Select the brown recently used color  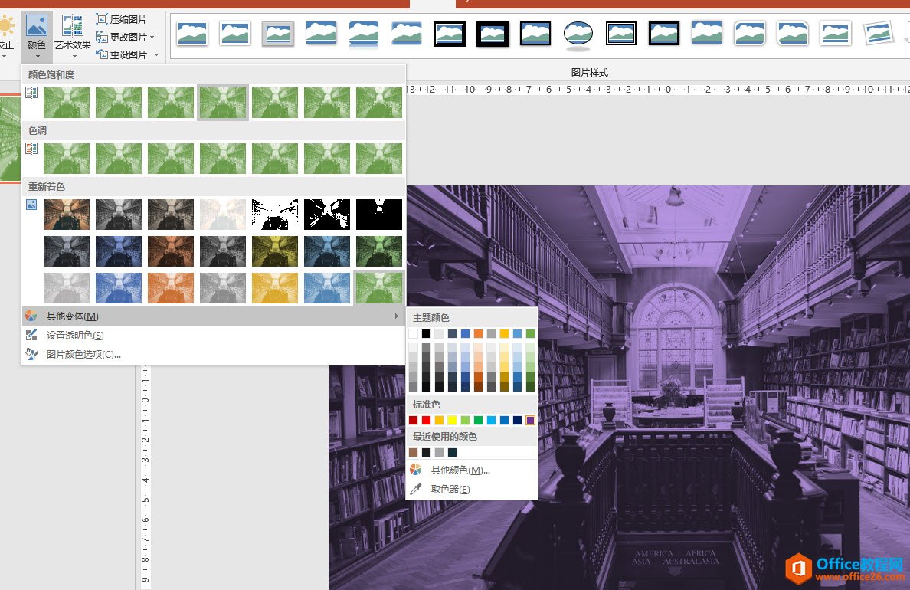(x=413, y=452)
